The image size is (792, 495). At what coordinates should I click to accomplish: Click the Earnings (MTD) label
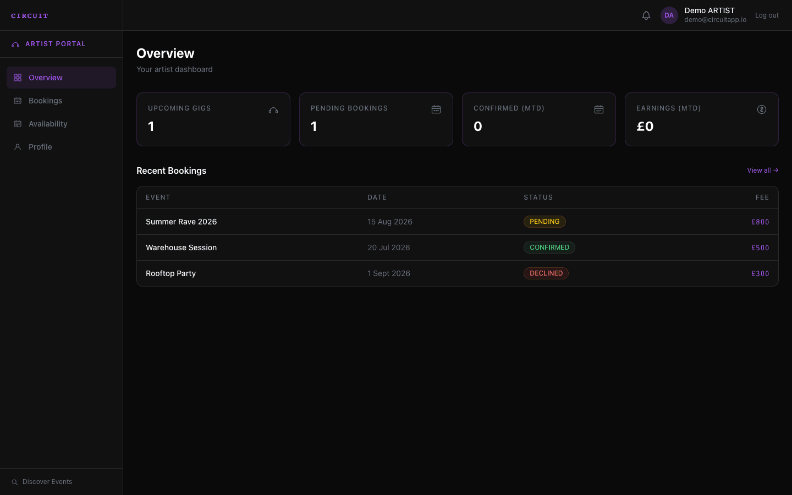click(x=668, y=108)
